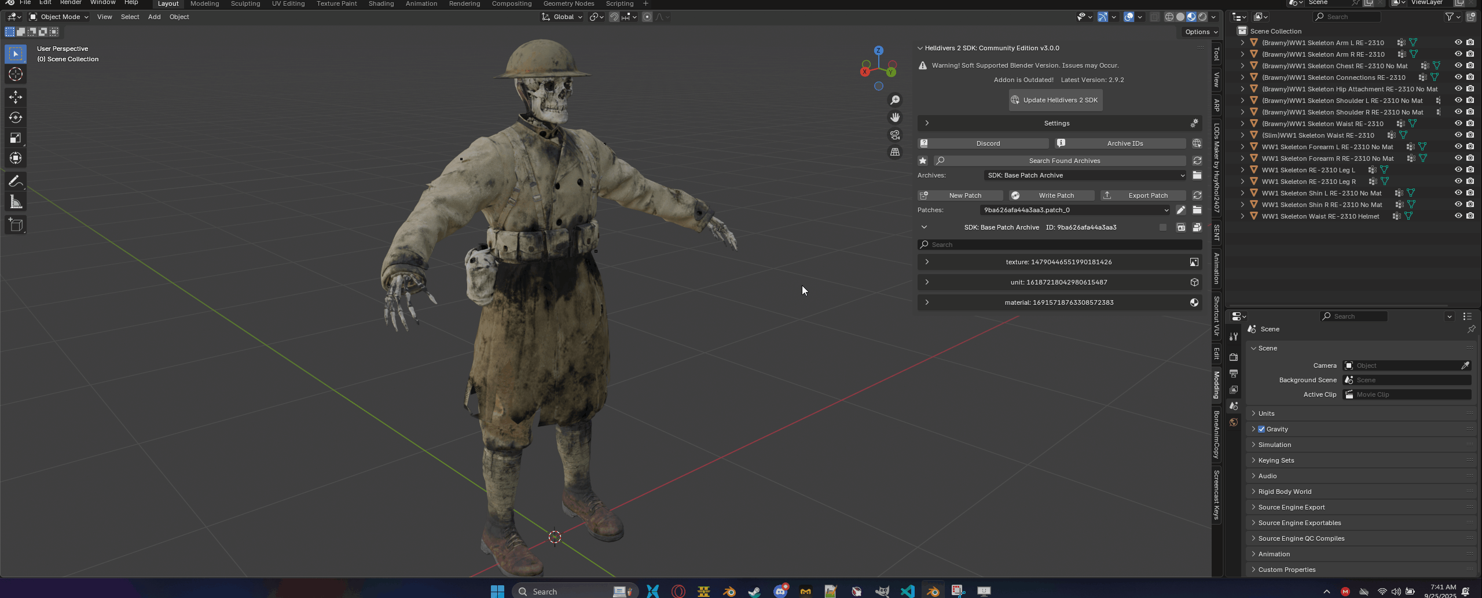The image size is (1482, 598).
Task: Select the Move tool in the viewport toolbar
Action: (16, 97)
